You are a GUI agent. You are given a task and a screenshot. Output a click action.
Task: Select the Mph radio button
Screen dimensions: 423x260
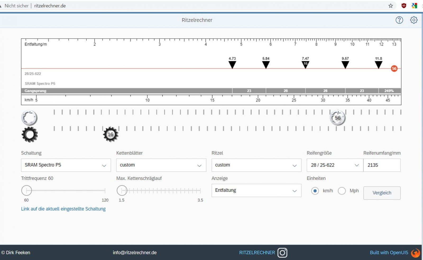pos(342,191)
